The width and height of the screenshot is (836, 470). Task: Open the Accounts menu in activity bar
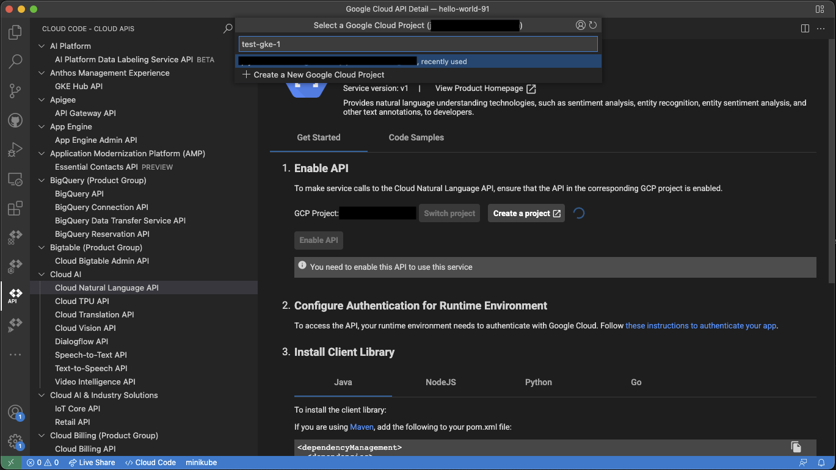[15, 413]
